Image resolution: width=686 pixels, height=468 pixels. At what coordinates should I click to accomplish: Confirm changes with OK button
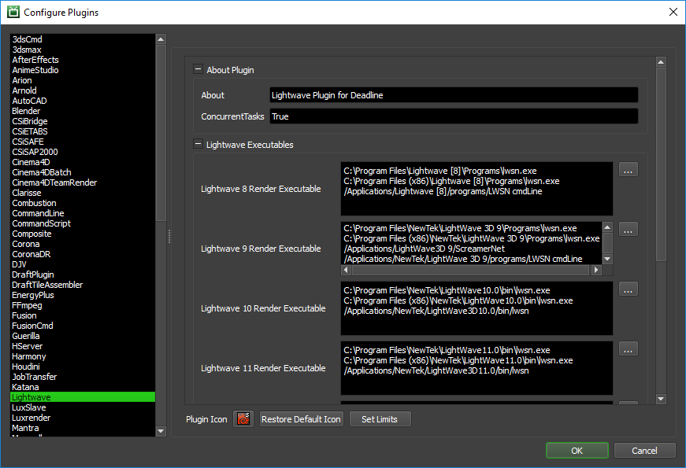click(577, 451)
